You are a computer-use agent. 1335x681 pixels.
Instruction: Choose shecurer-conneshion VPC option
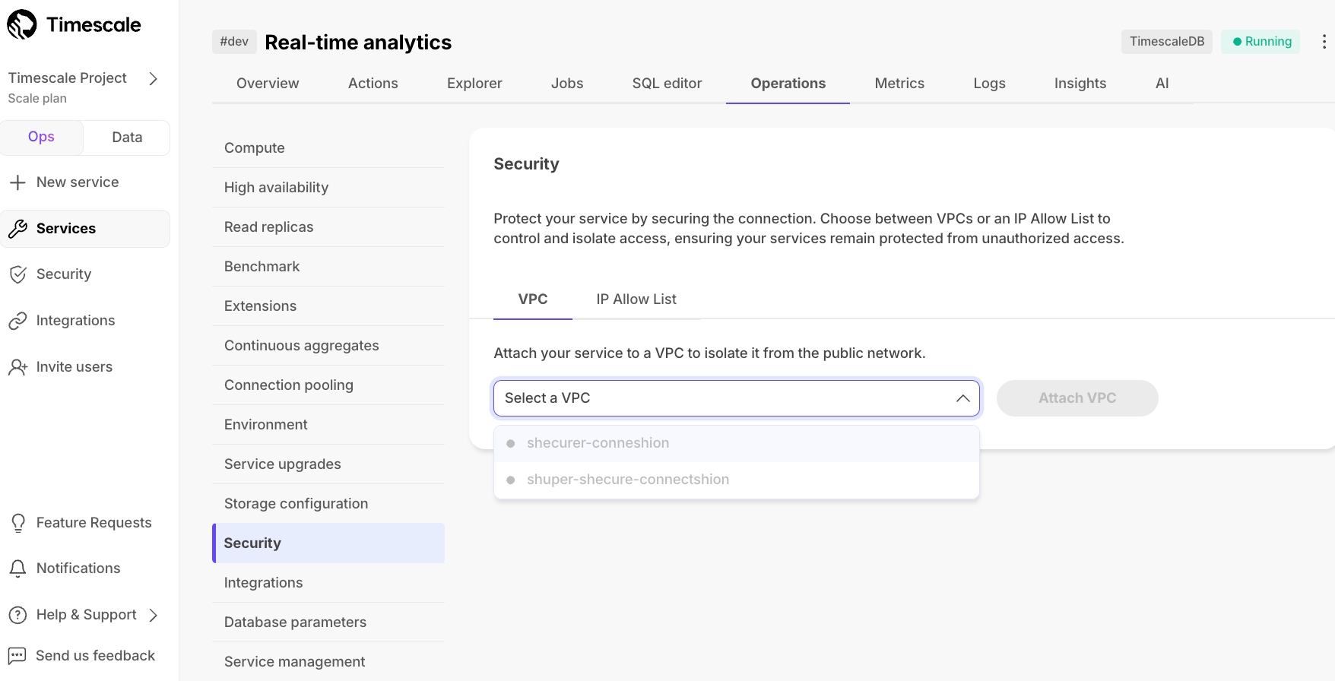598,443
